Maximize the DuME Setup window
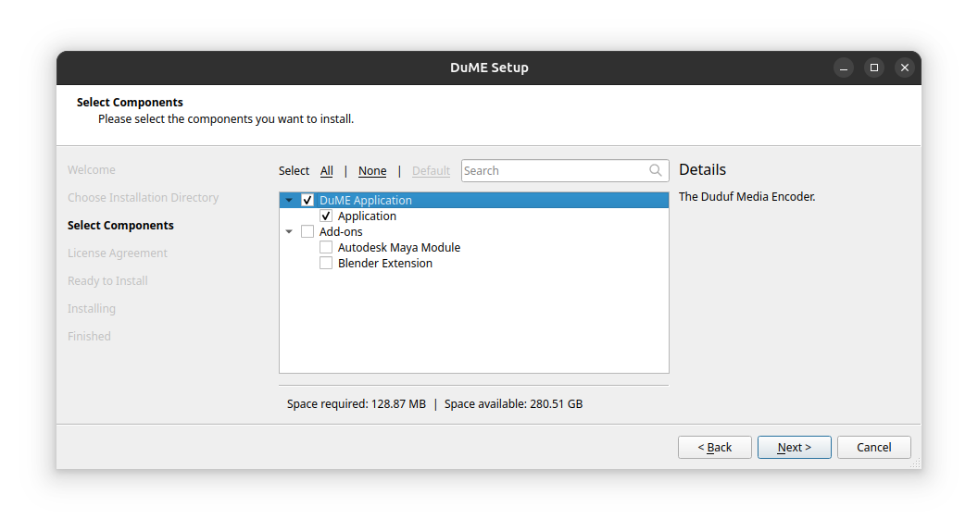978x531 pixels. coord(873,68)
